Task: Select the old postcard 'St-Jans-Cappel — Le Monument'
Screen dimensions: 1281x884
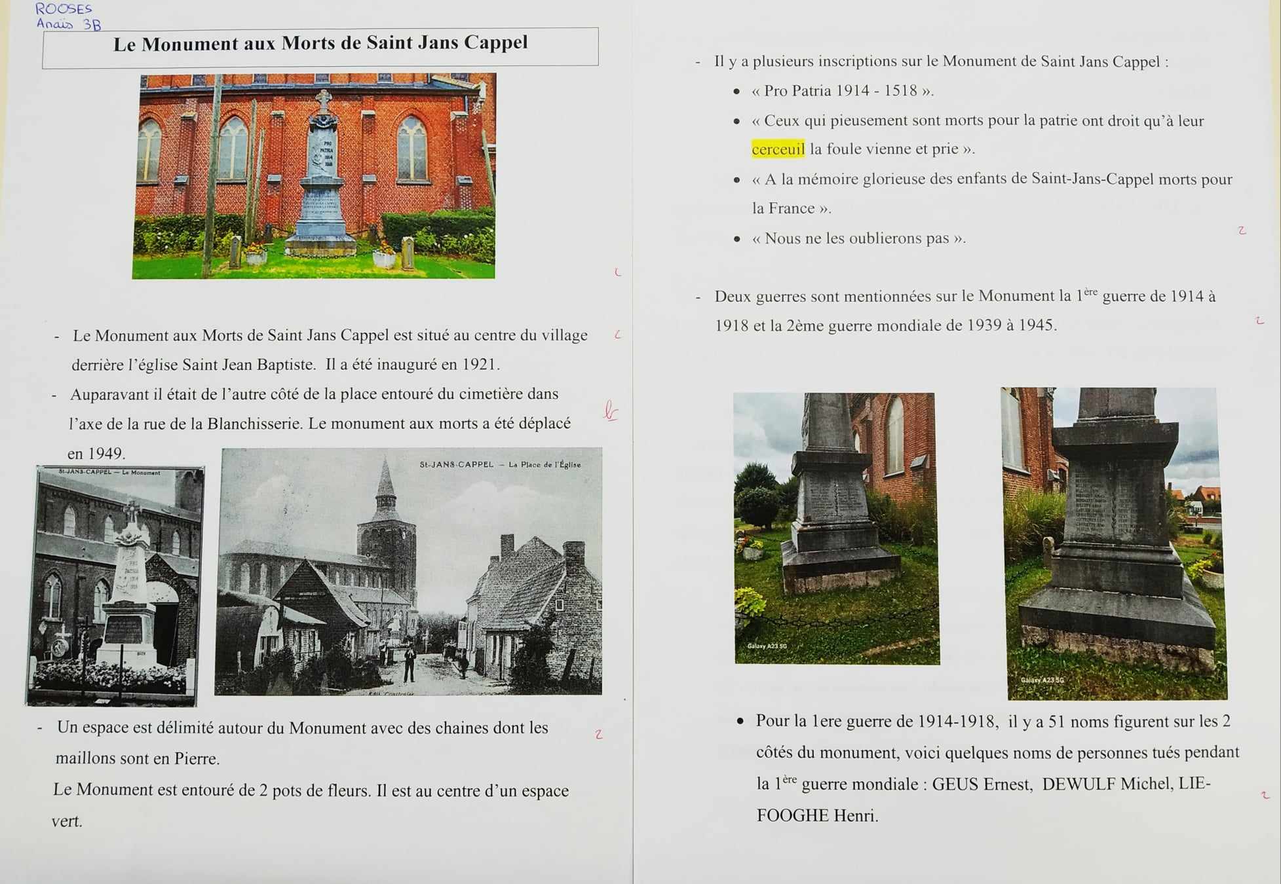Action: click(115, 586)
